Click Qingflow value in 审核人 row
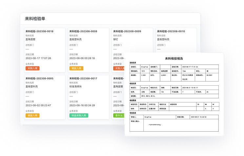Screen dimensions: 244x156 [x=148, y=117]
